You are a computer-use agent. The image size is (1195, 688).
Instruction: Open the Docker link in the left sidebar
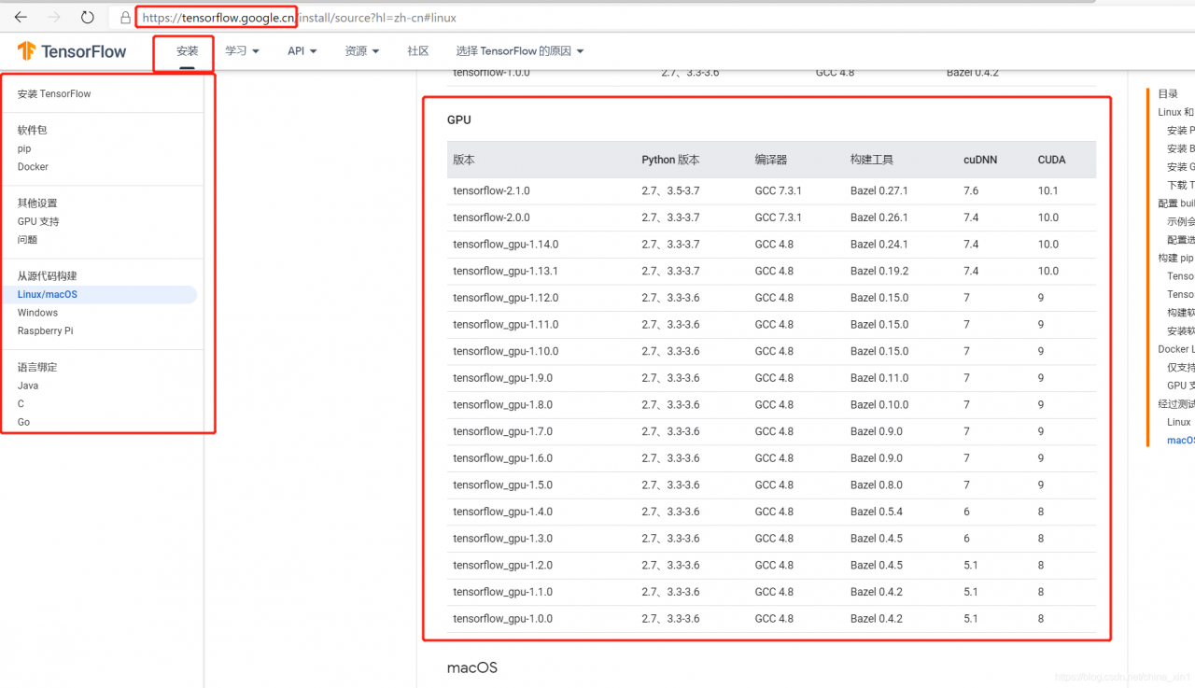click(33, 167)
